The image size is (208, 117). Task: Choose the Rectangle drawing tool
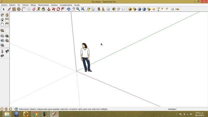click(14, 9)
